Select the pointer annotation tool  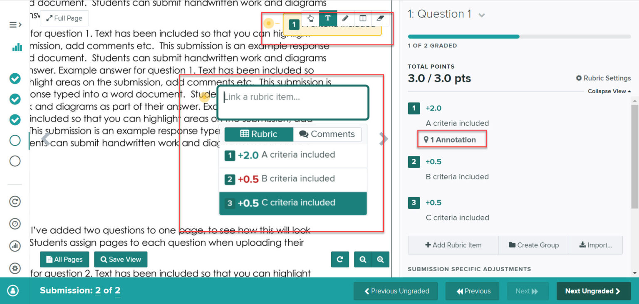[311, 18]
